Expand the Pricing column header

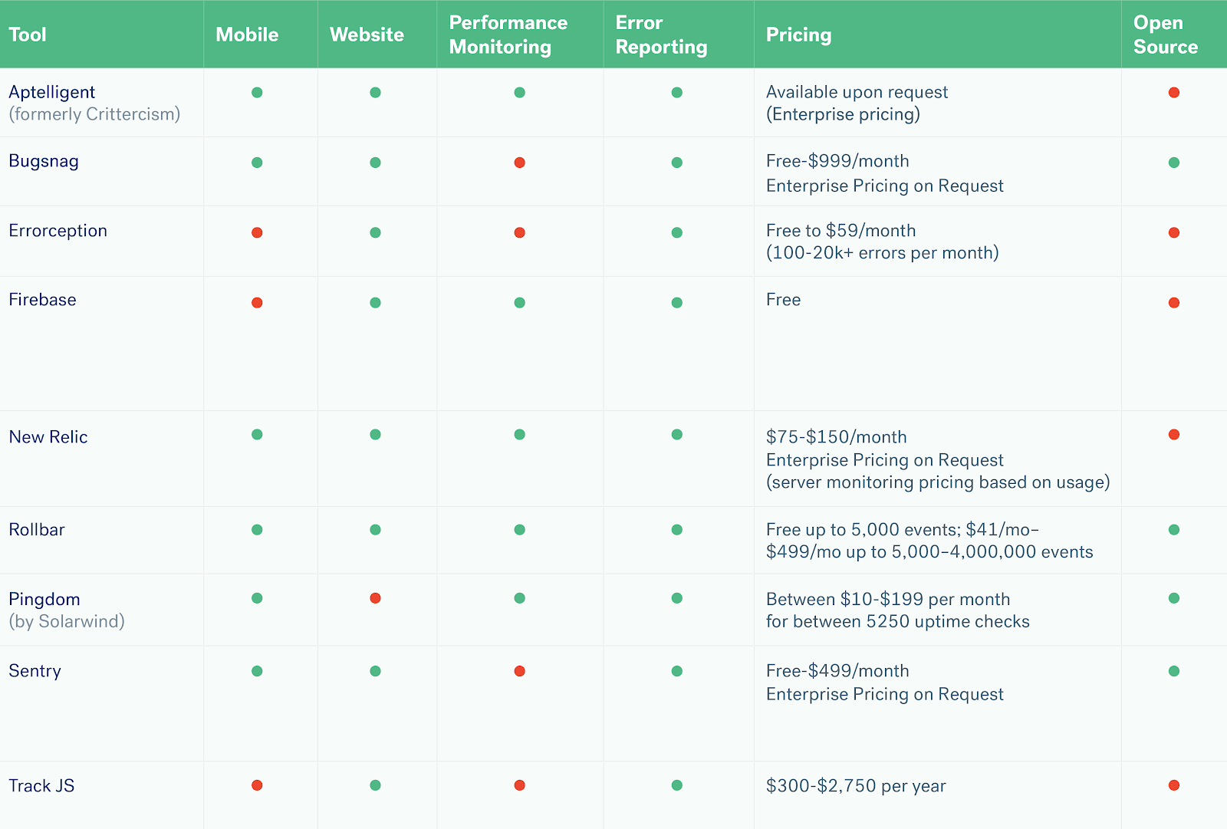(x=798, y=35)
